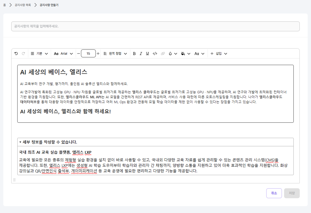Open the Arial font family dropdown
311x213 pixels.
[x=63, y=54]
